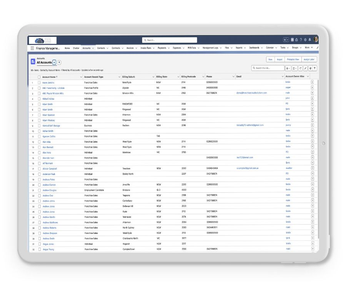
Task: Tick the Anderson Peak row checkbox
Action: click(x=39, y=174)
